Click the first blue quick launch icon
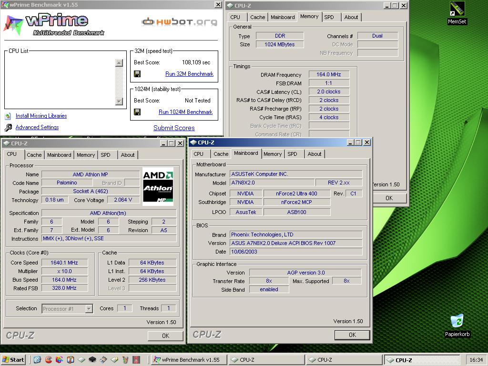488x366 pixels. point(37,360)
